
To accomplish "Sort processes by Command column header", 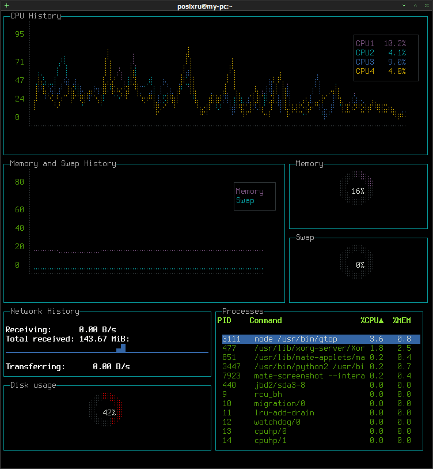I will (x=266, y=320).
